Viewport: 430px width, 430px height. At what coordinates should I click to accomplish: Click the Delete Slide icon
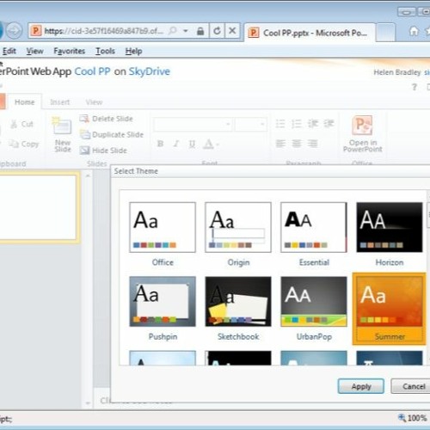pyautogui.click(x=84, y=119)
